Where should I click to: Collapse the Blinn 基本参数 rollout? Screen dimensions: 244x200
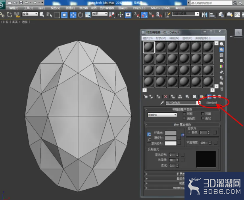click(182, 125)
